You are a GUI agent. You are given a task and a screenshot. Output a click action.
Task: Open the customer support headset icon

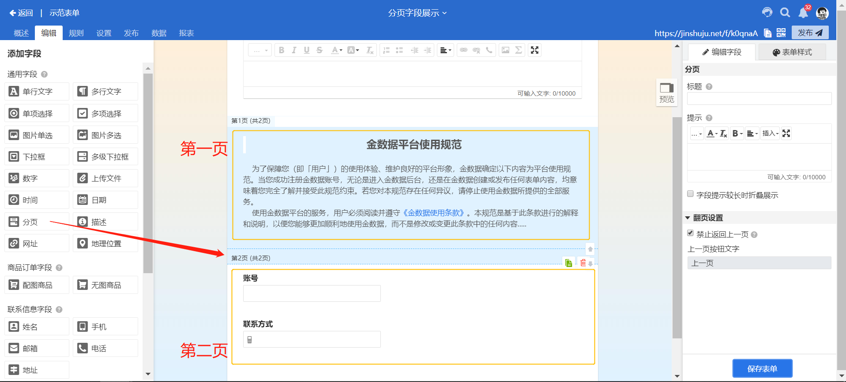767,12
